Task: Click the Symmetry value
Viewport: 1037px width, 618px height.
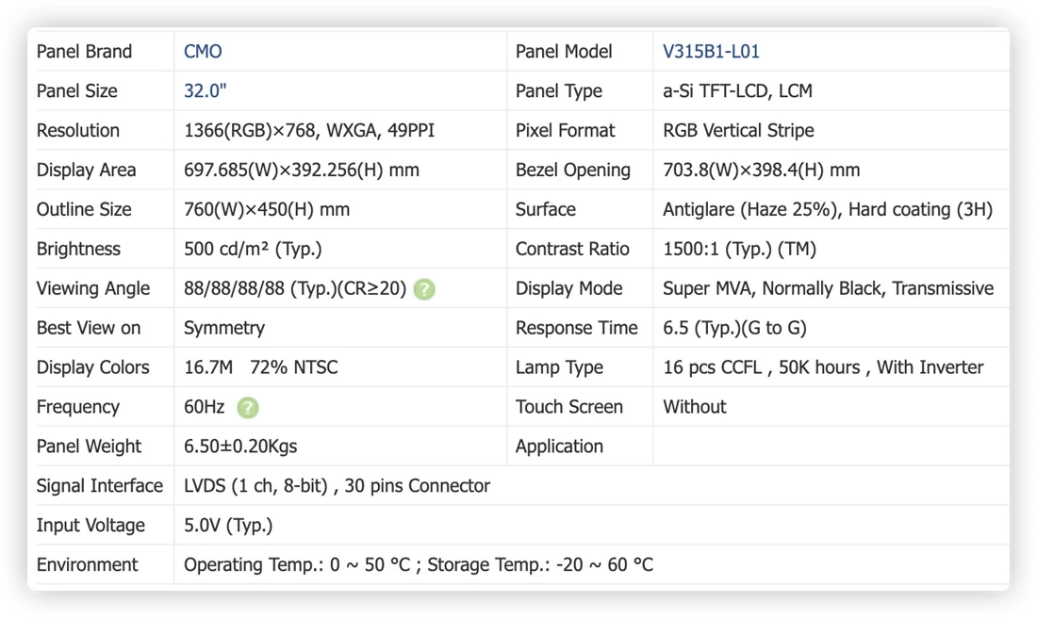Action: click(224, 328)
